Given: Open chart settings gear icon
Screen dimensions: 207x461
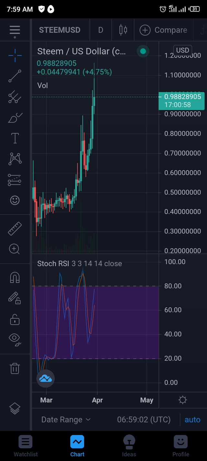Looking at the screenshot, I should (x=183, y=400).
